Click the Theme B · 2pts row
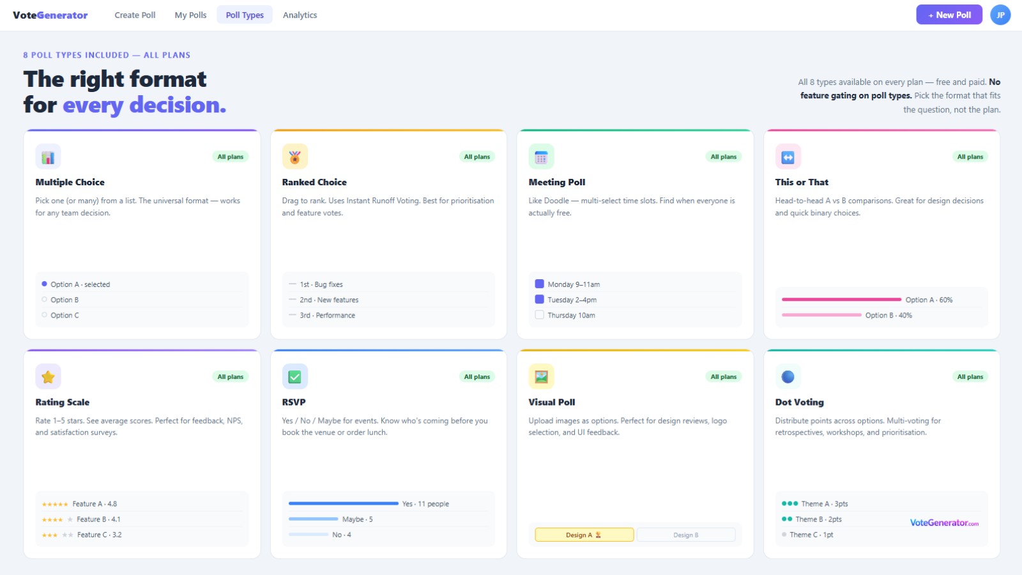The height and width of the screenshot is (575, 1022). point(881,519)
